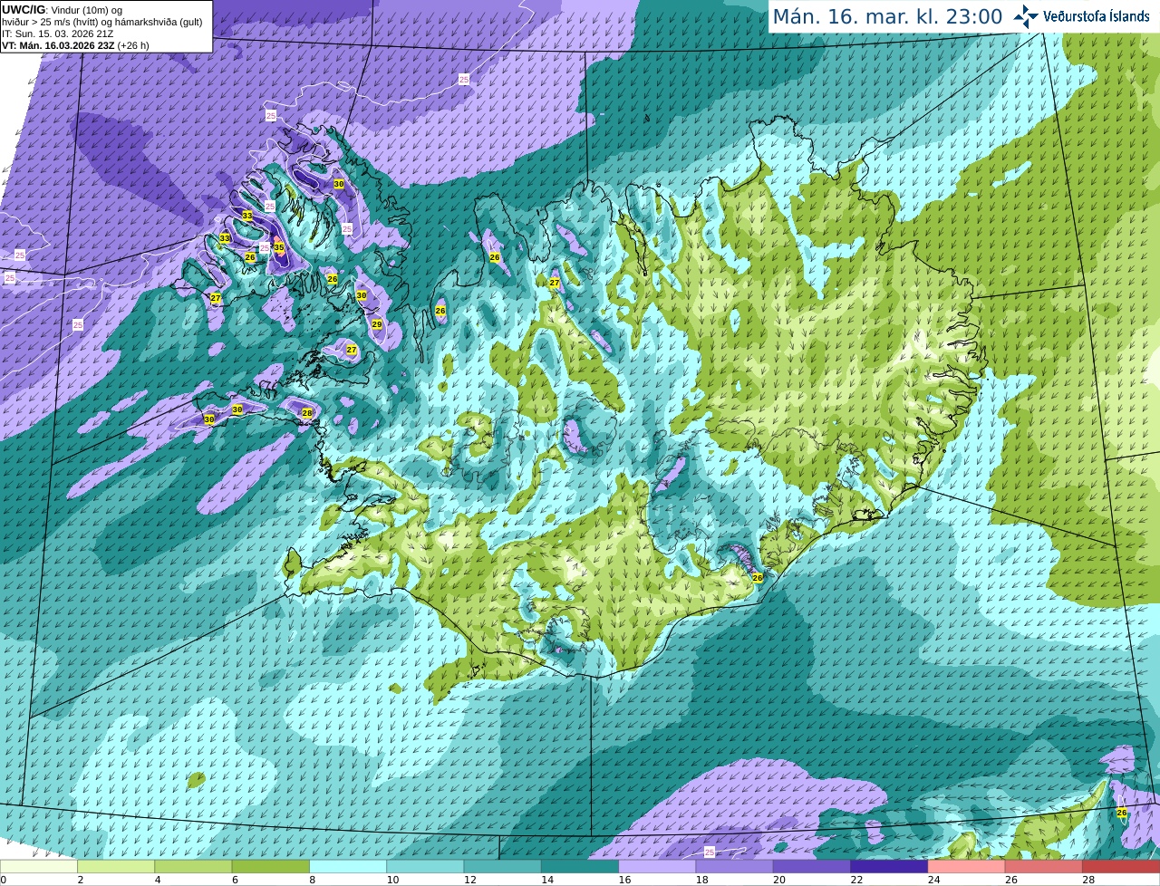Click the legend scale value 22
This screenshot has width=1160, height=886.
point(856,880)
